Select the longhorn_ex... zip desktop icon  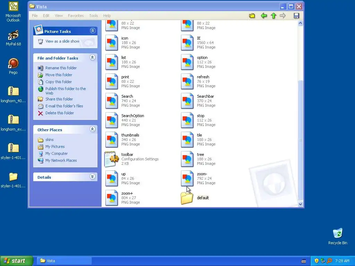(13, 123)
